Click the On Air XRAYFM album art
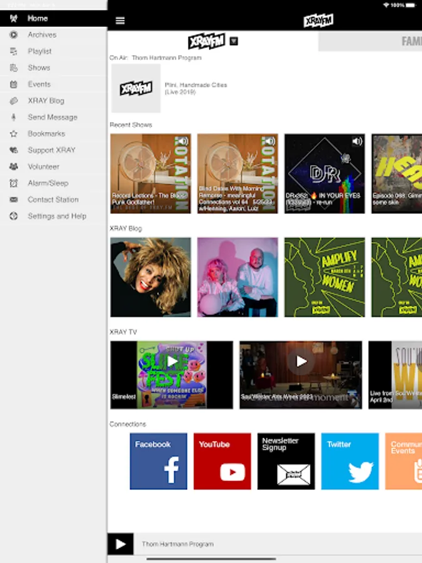Image resolution: width=422 pixels, height=563 pixels. [x=136, y=88]
